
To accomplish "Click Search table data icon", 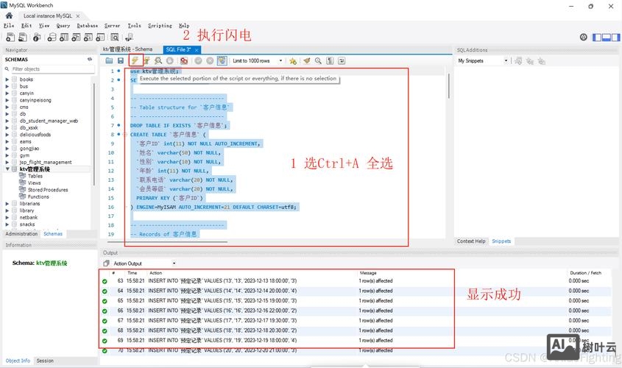I will [115, 38].
